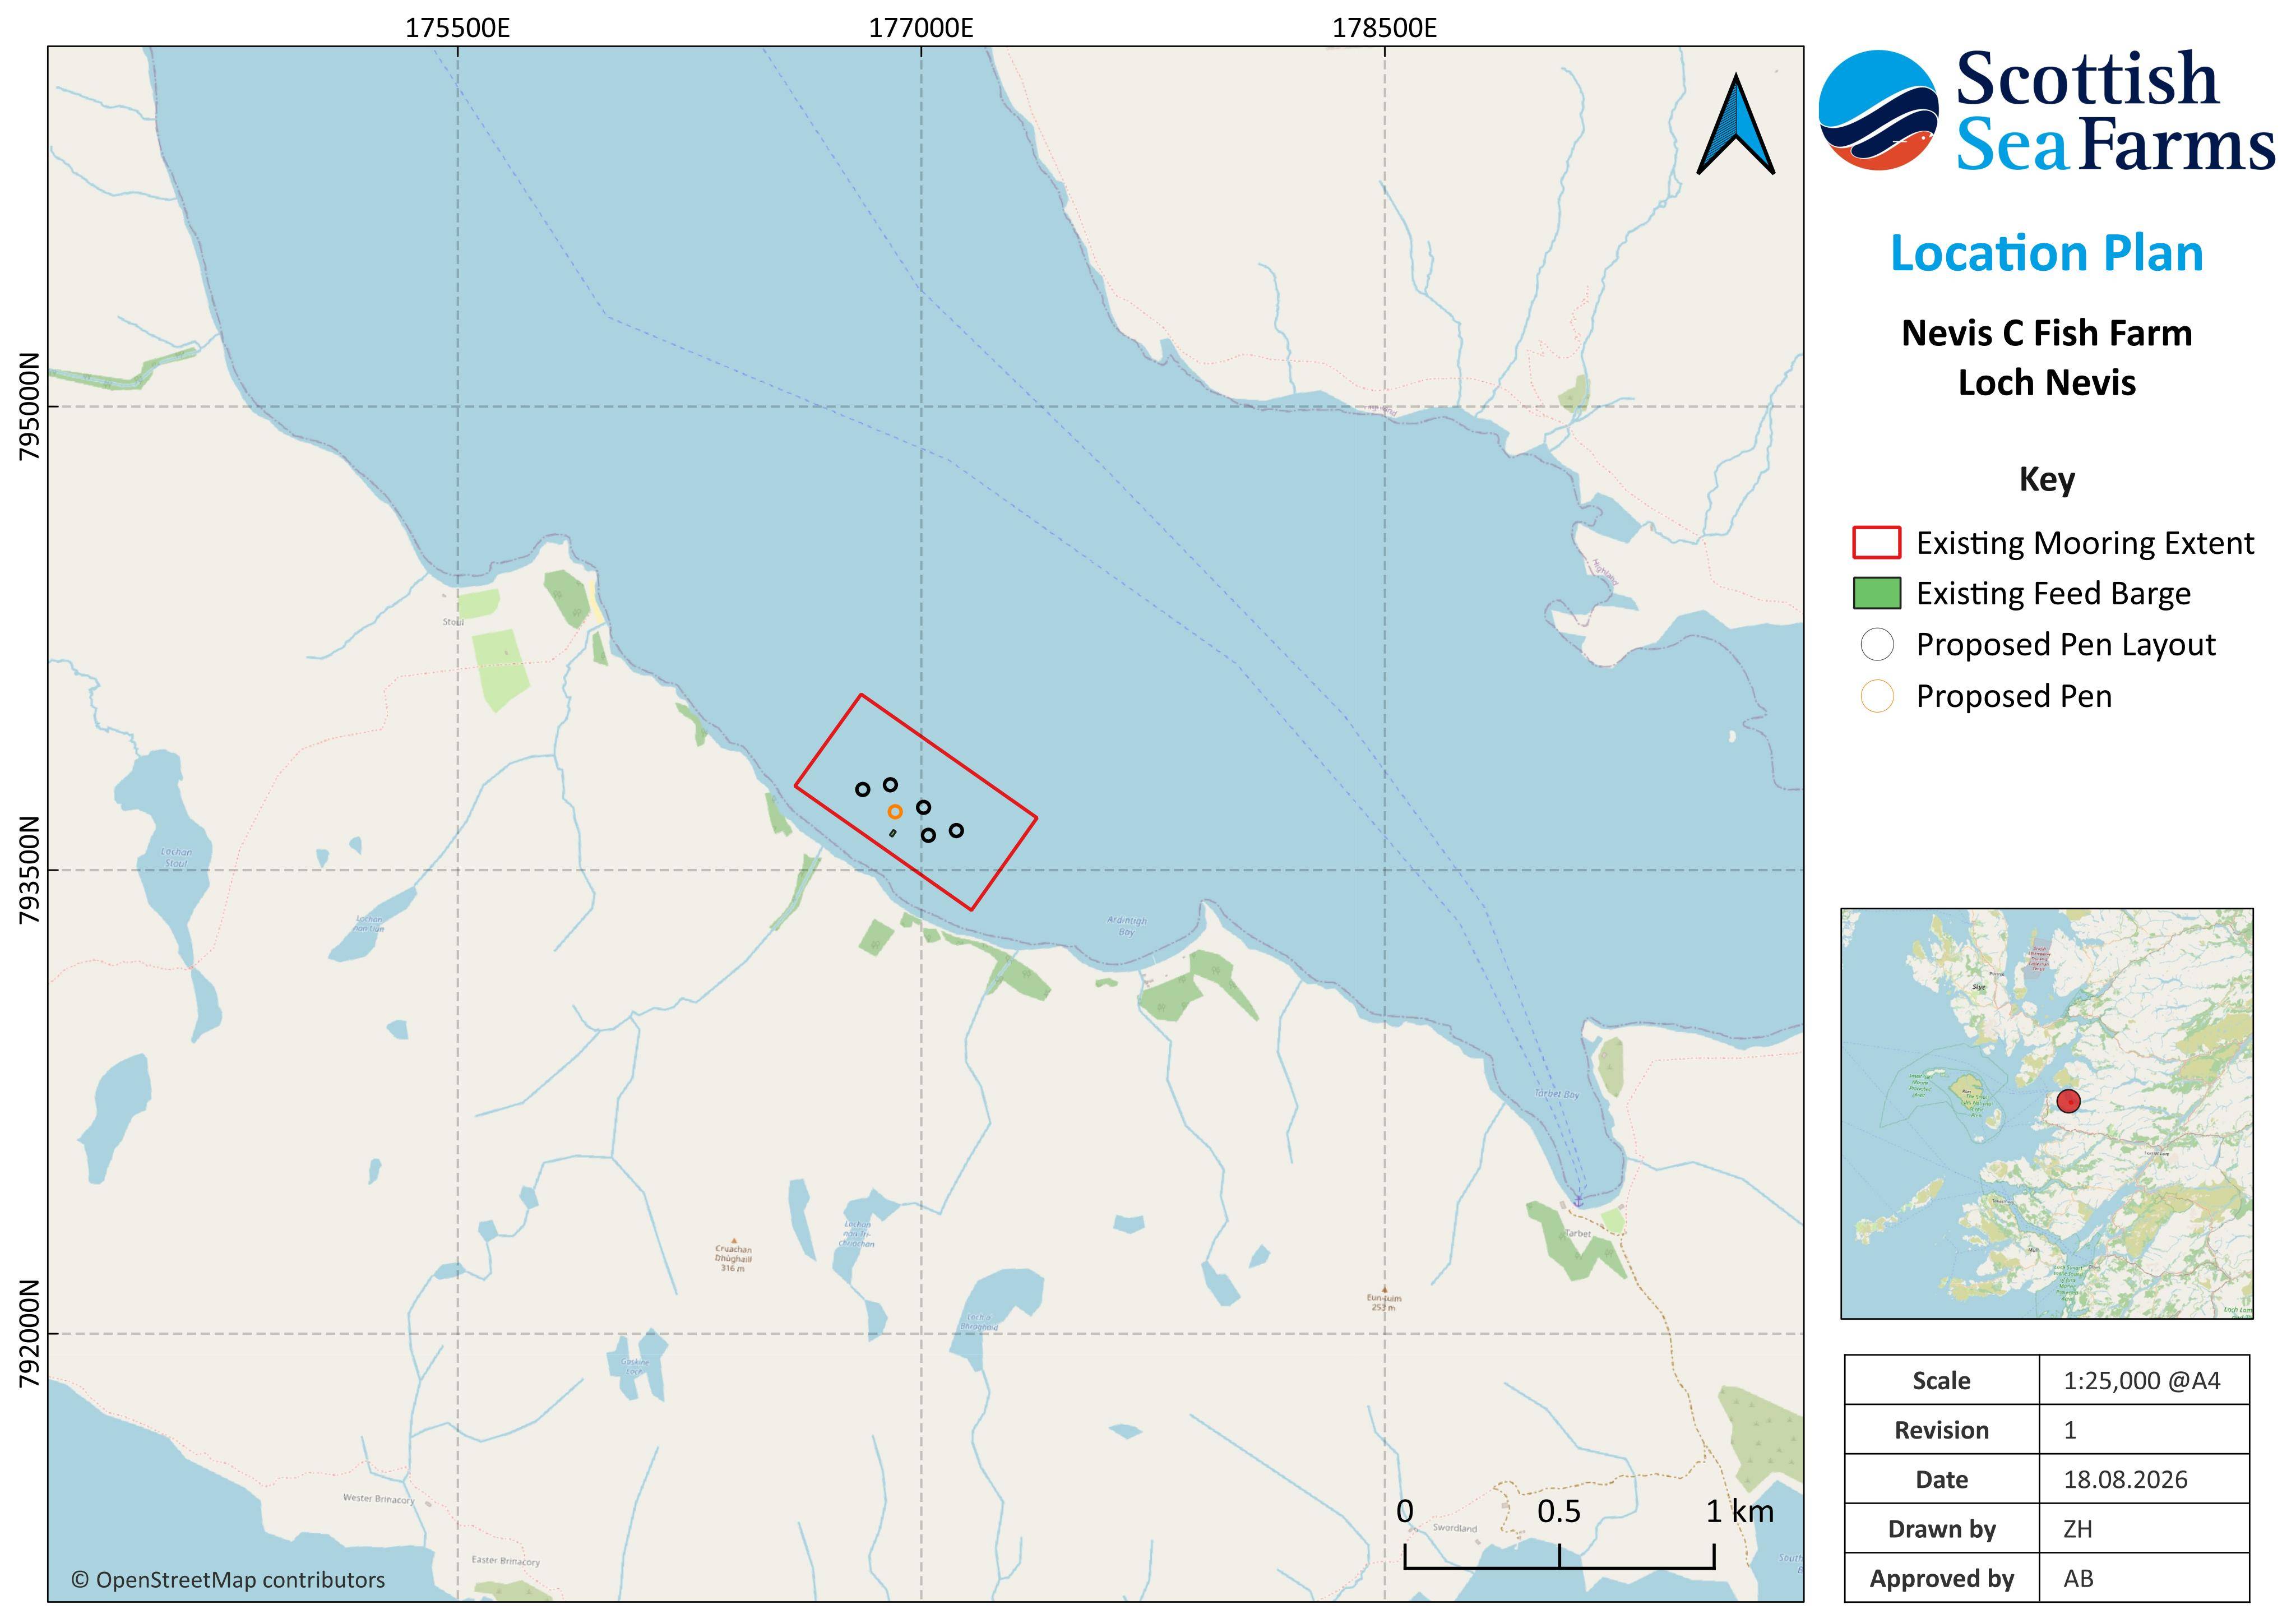The height and width of the screenshot is (1623, 2296).
Task: Click the Drawn by value ZH
Action: (x=2078, y=1530)
